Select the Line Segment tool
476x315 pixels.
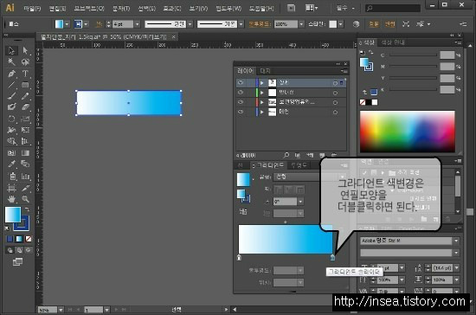click(11, 85)
